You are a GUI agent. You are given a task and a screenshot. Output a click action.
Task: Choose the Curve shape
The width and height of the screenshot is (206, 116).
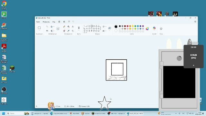pos(87,26)
